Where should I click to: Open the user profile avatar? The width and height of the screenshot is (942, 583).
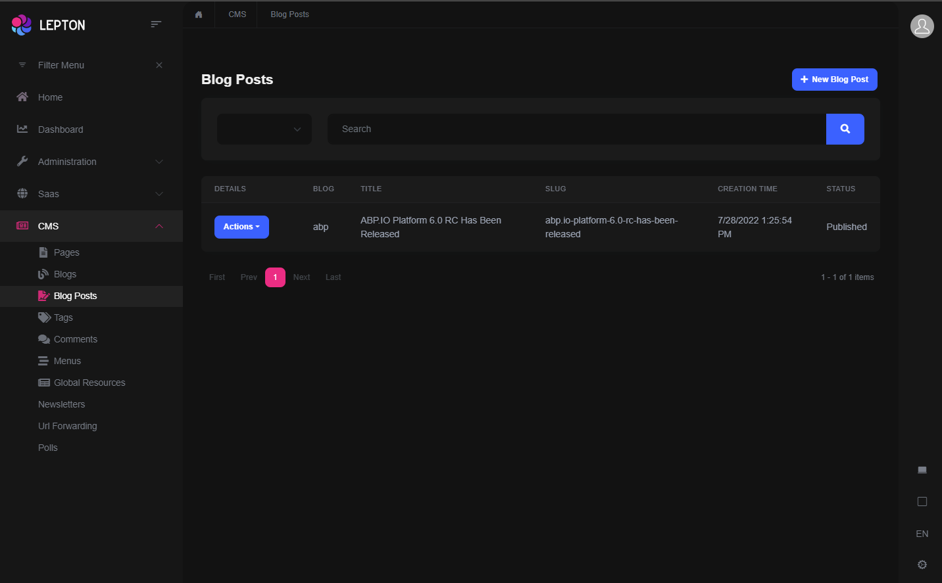point(922,26)
